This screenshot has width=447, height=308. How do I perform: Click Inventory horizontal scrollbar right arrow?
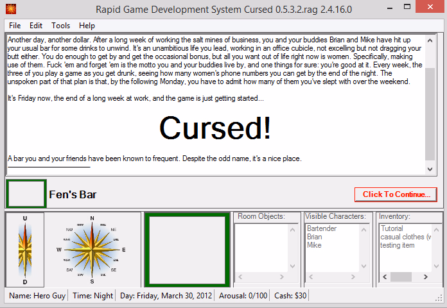point(426,277)
